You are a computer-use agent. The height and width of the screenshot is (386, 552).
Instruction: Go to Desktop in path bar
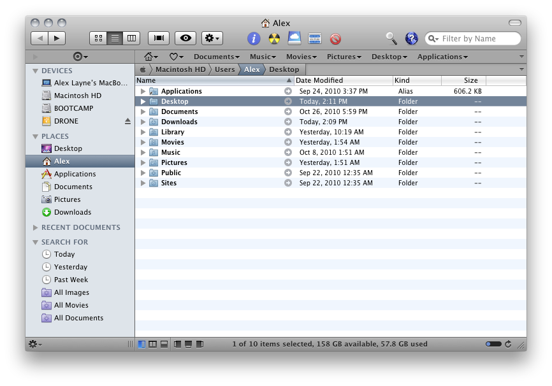coord(284,69)
